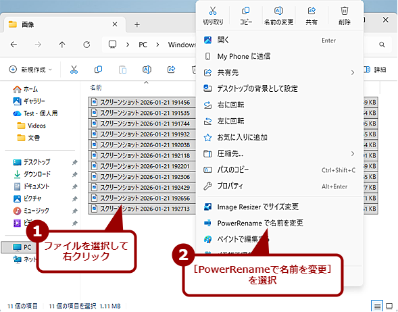The width and height of the screenshot is (398, 312).
Task: Click Rename icon in context menu
Action: [278, 11]
